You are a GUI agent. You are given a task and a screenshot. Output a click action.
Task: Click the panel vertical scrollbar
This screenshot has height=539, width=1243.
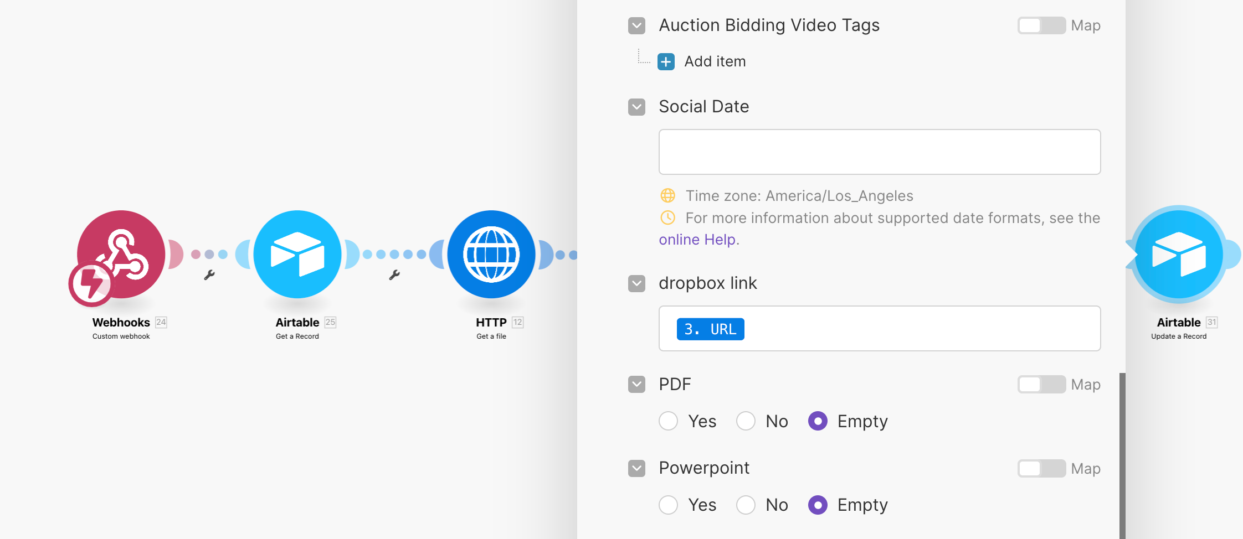[x=1122, y=455]
